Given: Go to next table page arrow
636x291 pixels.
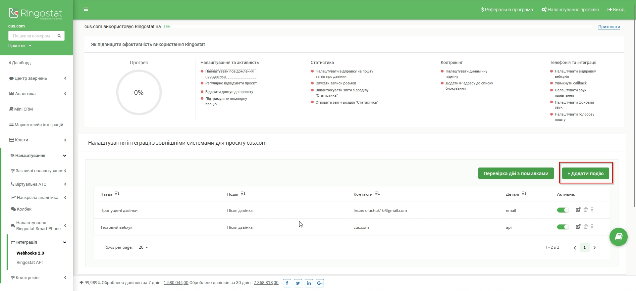Looking at the screenshot, I should tap(595, 248).
